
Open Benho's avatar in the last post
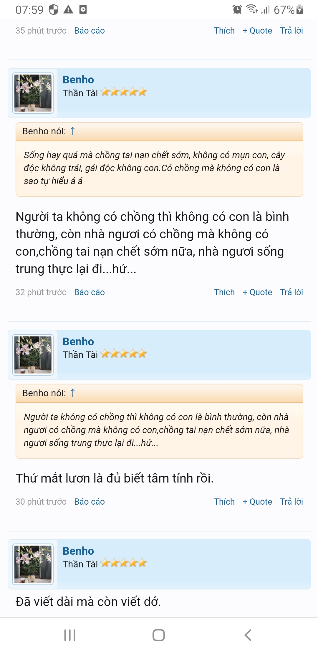click(33, 564)
